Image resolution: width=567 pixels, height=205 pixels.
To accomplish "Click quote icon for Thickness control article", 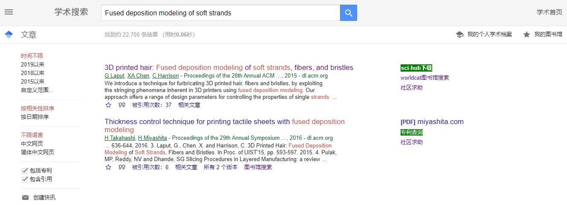I will coord(122,167).
